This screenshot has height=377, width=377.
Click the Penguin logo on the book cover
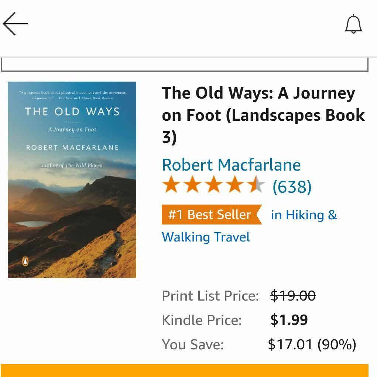pos(25,261)
